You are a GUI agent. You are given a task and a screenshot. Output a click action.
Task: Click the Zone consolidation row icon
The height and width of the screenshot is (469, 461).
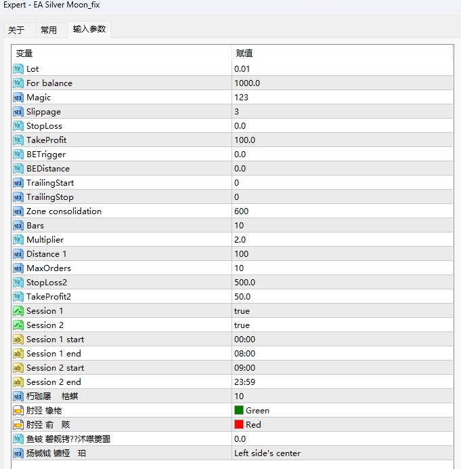coord(18,211)
